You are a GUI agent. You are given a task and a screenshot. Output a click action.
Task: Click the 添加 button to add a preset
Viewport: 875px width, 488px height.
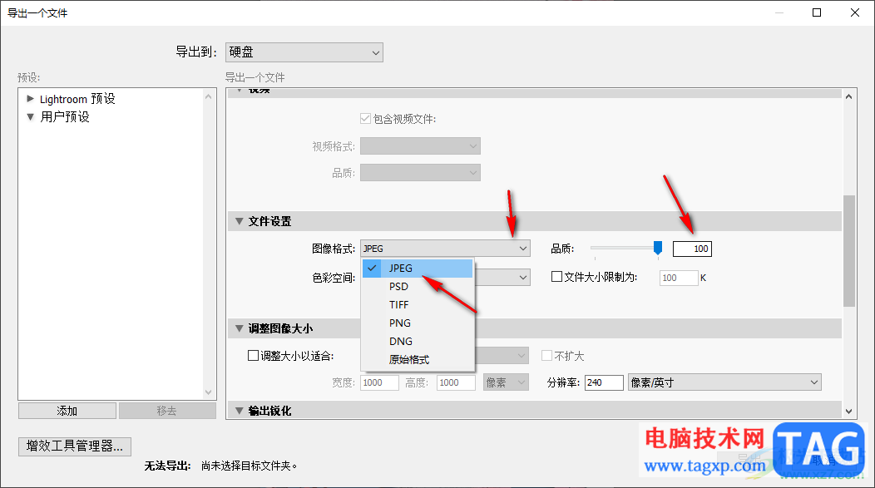67,410
